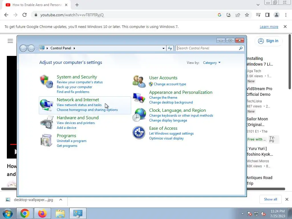The image size is (292, 219).
Task: Click the Control Panel search magnifier icon
Action: (241, 48)
